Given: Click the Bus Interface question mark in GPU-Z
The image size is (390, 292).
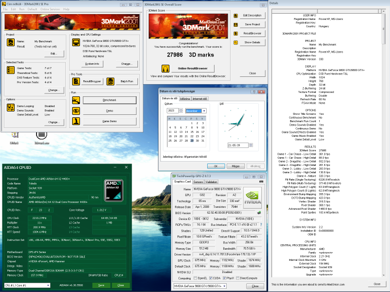Looking at the screenshot, I should point(261,224).
